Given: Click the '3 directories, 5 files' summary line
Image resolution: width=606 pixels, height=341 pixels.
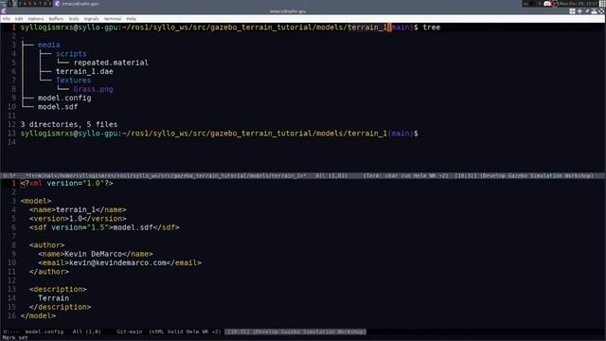Looking at the screenshot, I should pos(69,124).
